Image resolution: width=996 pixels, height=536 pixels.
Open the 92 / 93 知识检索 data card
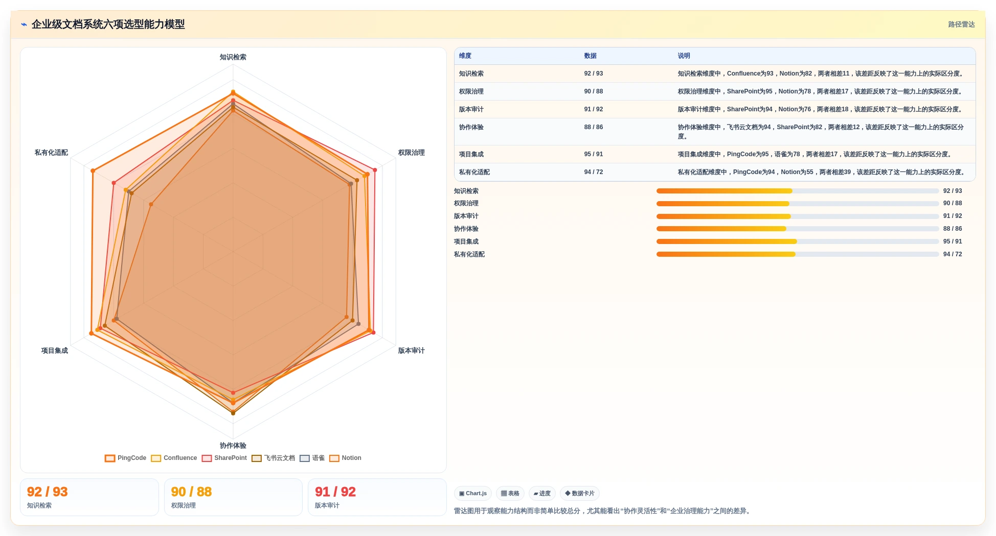point(89,497)
